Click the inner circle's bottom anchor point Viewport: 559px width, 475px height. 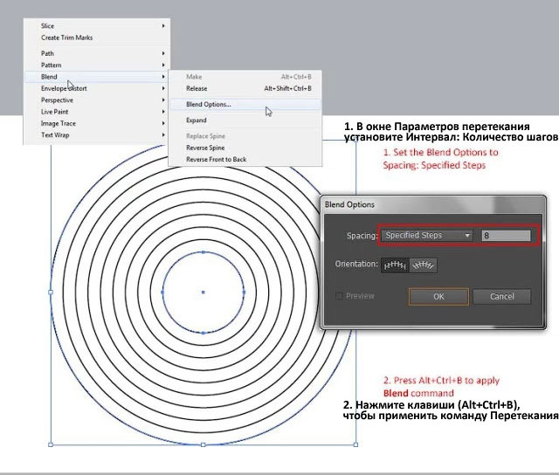pos(204,333)
